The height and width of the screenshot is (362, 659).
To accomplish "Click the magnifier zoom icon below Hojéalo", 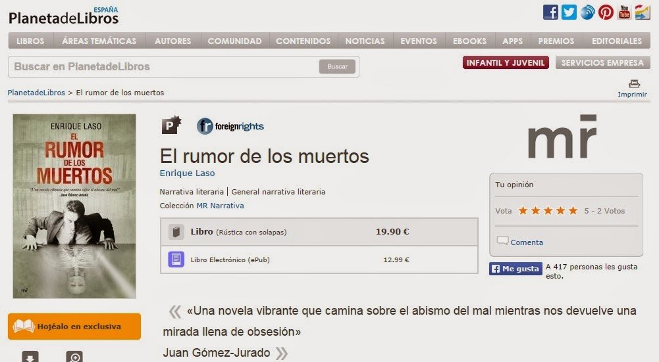I will pos(74,357).
